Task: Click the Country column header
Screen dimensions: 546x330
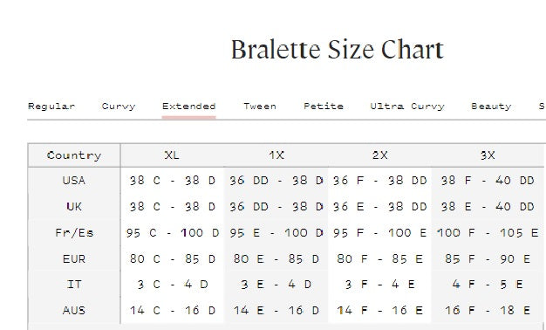Action: pyautogui.click(x=74, y=155)
